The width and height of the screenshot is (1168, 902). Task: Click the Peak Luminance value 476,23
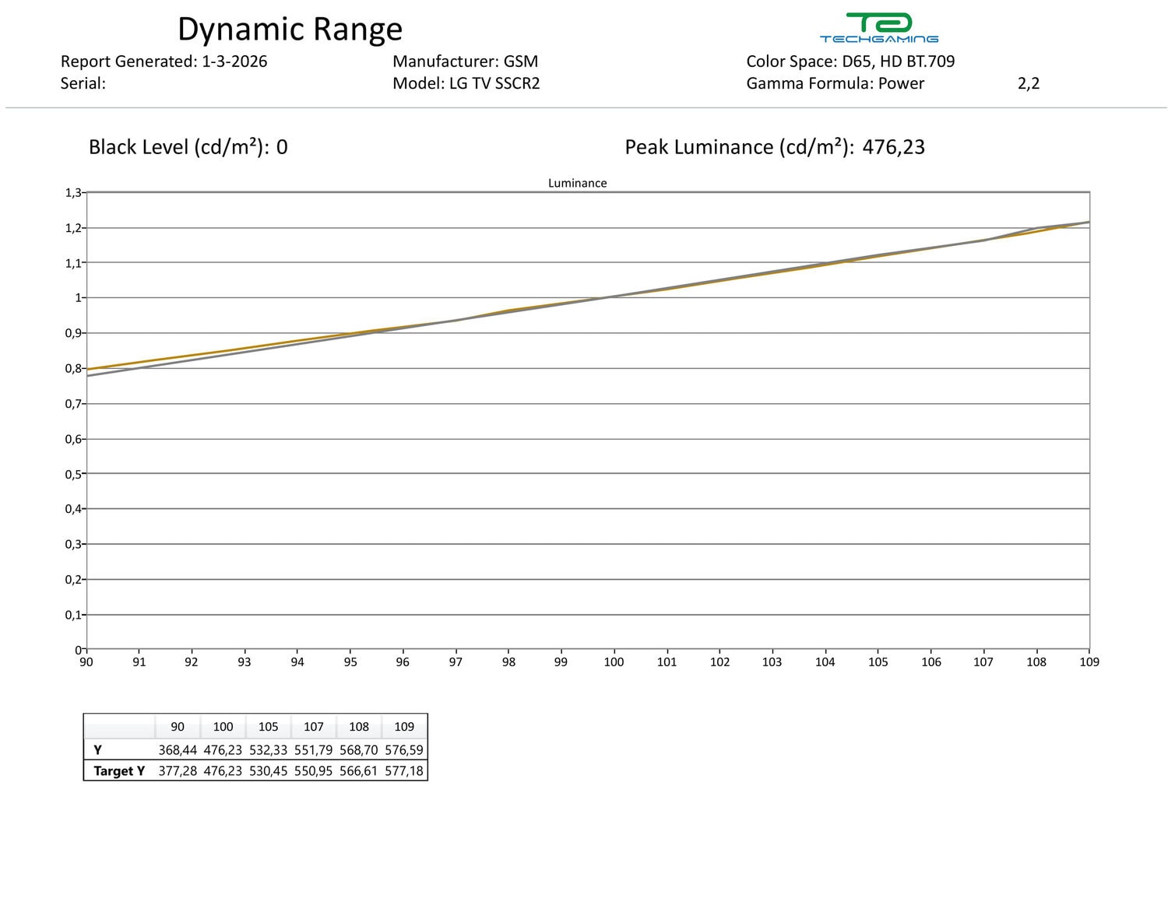893,147
